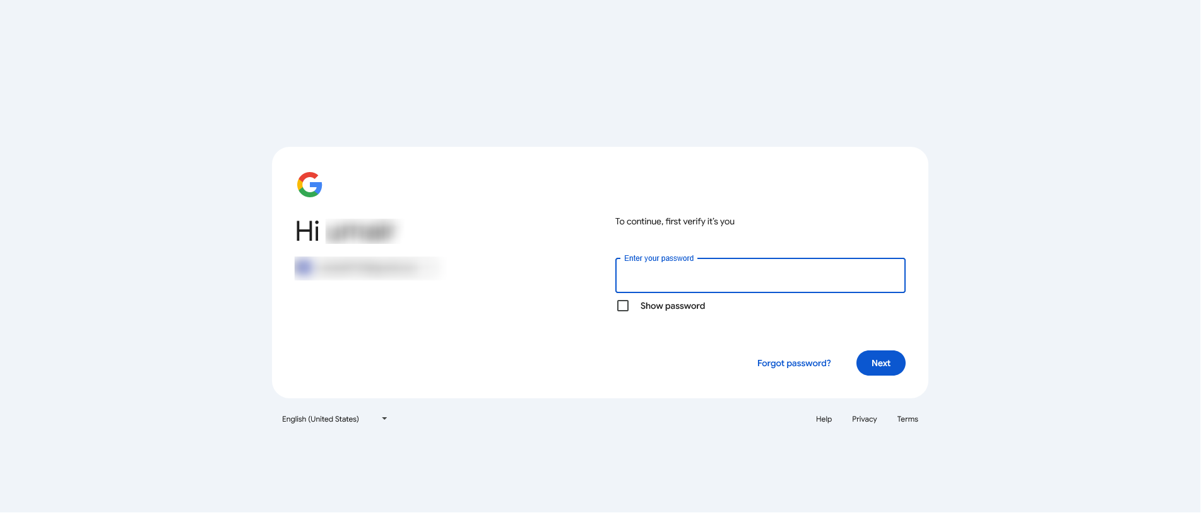Click the floating "Enter your password" label

658,258
